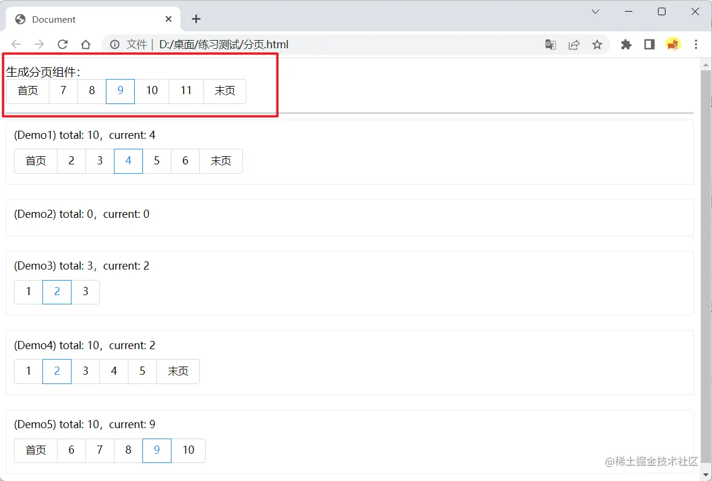Select page 2 in Demo1 pagination

pos(71,161)
